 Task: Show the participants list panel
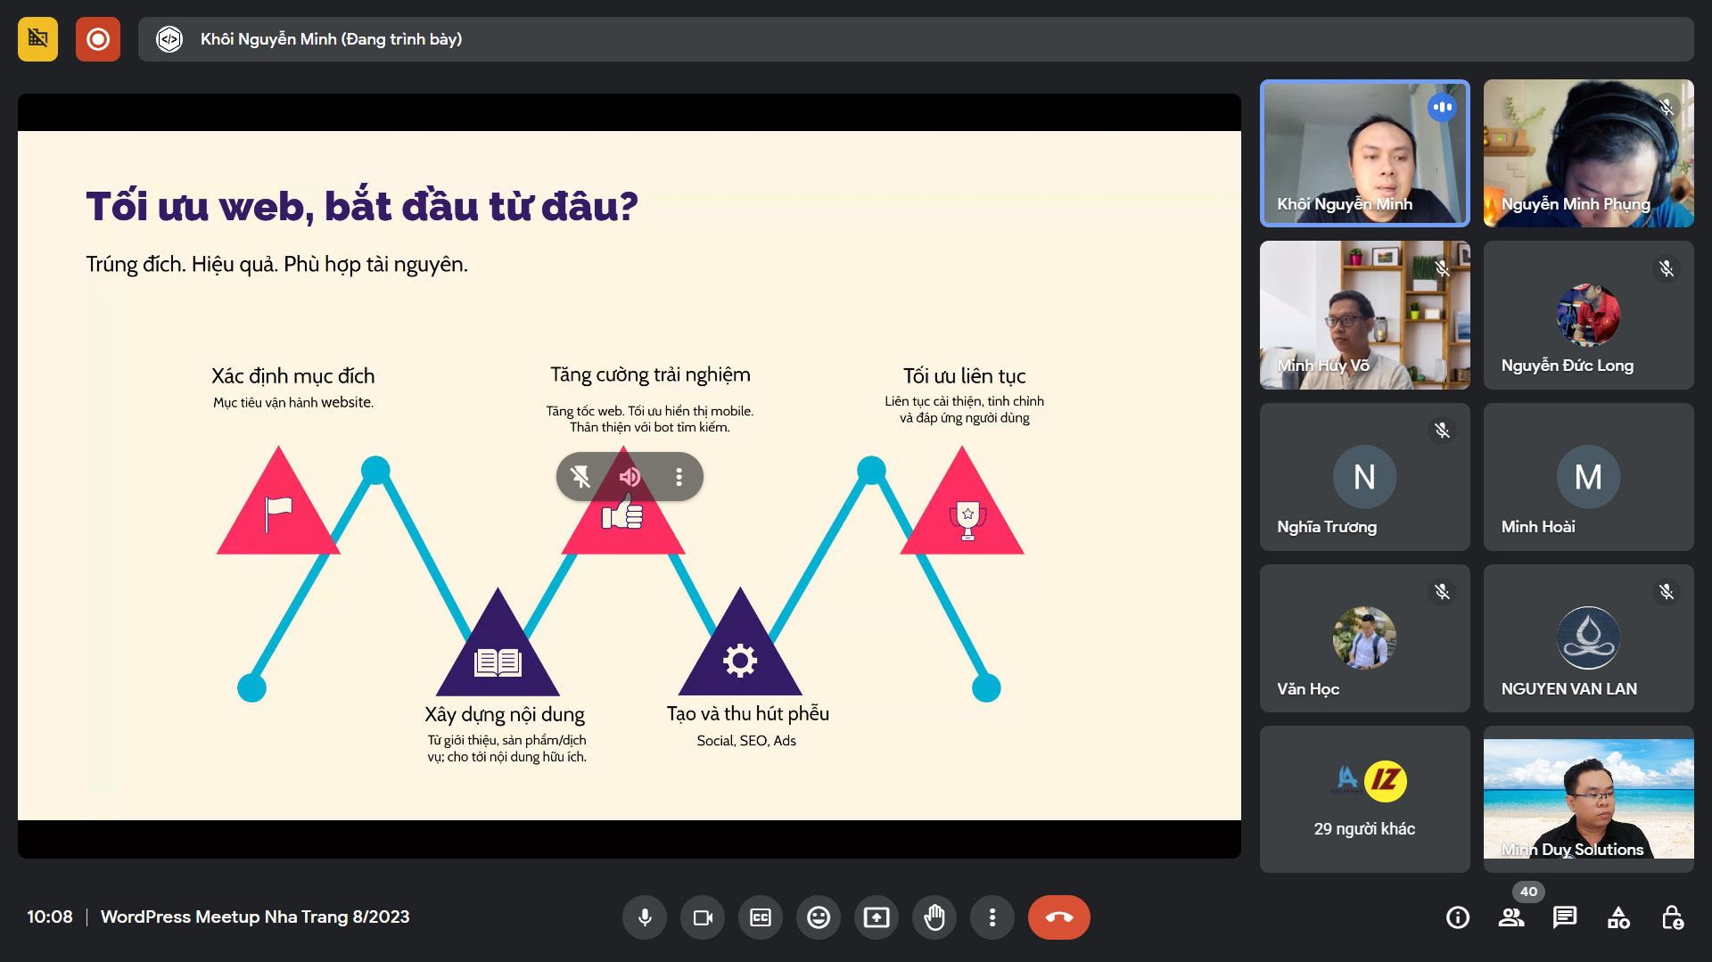pyautogui.click(x=1511, y=917)
